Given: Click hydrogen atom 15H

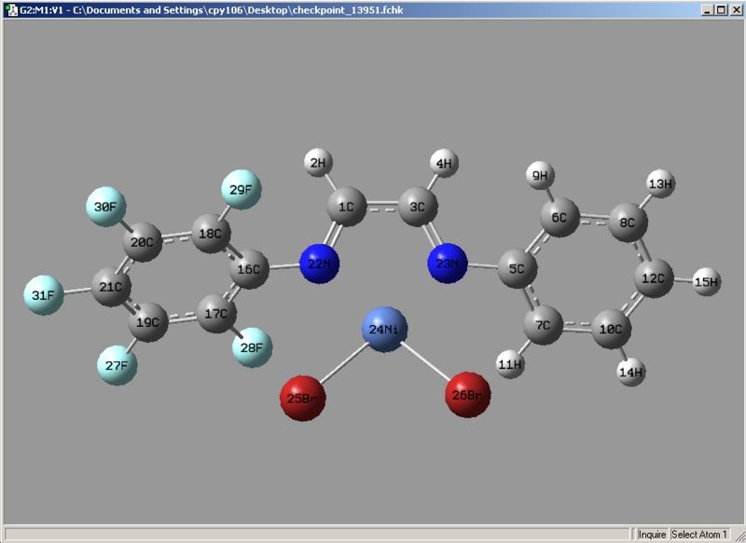Looking at the screenshot, I should 707,281.
